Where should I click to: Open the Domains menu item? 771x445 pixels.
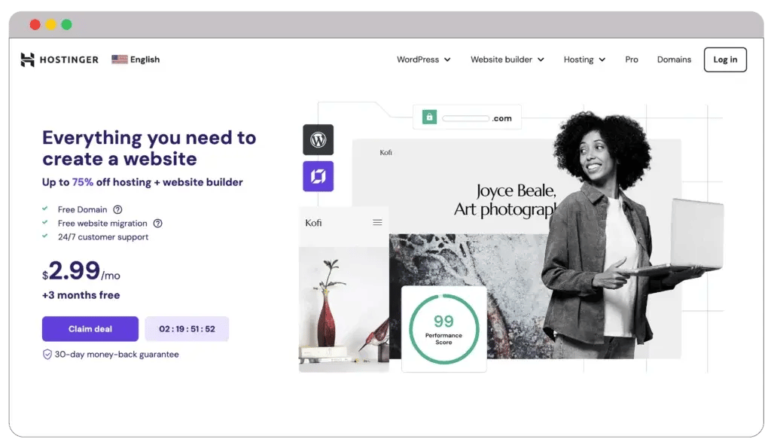pos(674,59)
